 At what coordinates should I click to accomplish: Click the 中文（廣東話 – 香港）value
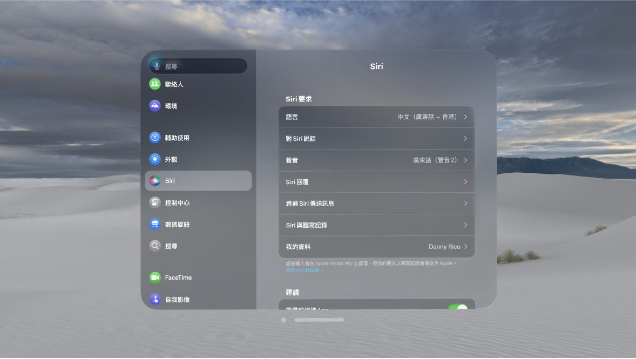428,117
